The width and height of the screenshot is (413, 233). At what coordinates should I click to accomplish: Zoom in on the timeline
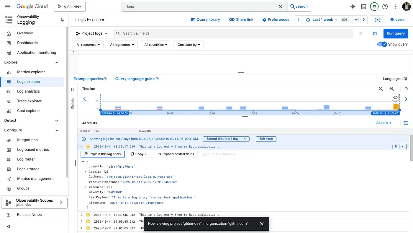click(x=392, y=89)
